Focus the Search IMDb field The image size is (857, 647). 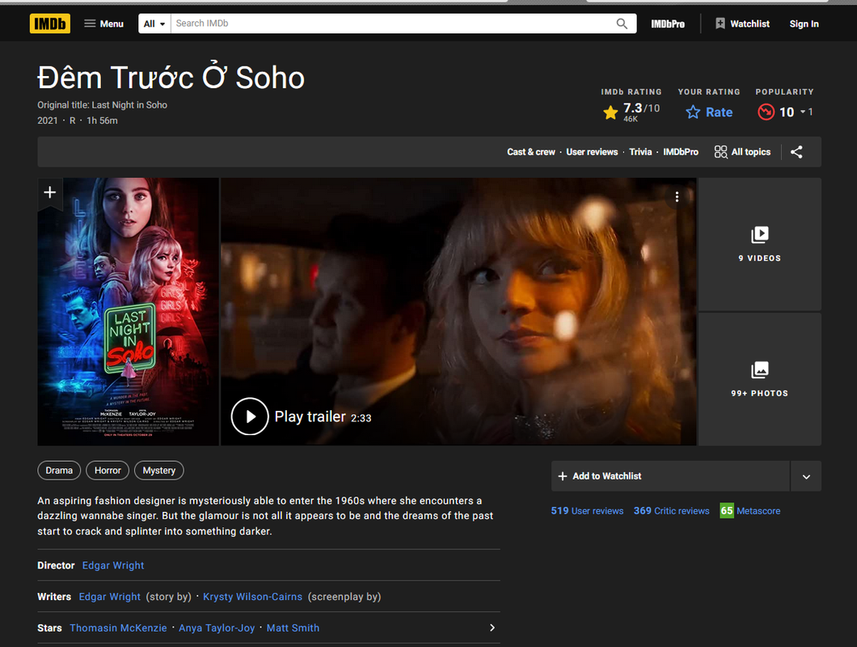(x=391, y=23)
